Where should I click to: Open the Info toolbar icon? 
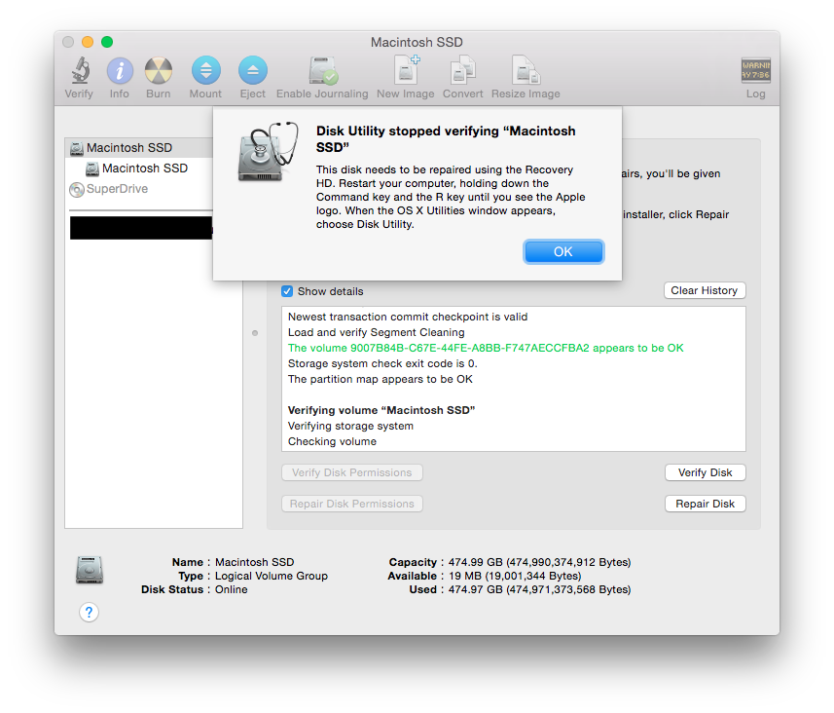point(120,71)
